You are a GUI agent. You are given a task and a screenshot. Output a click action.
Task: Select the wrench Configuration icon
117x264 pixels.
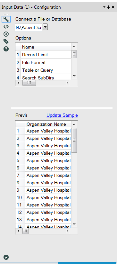(x=6, y=19)
